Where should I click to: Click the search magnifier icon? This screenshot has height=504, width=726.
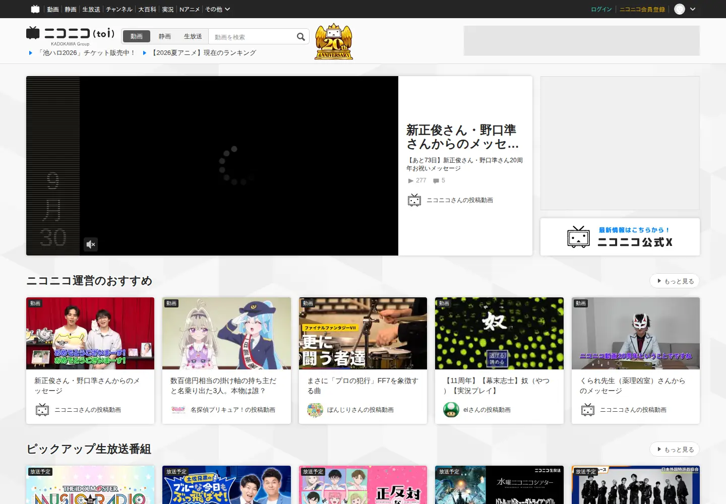pyautogui.click(x=301, y=37)
